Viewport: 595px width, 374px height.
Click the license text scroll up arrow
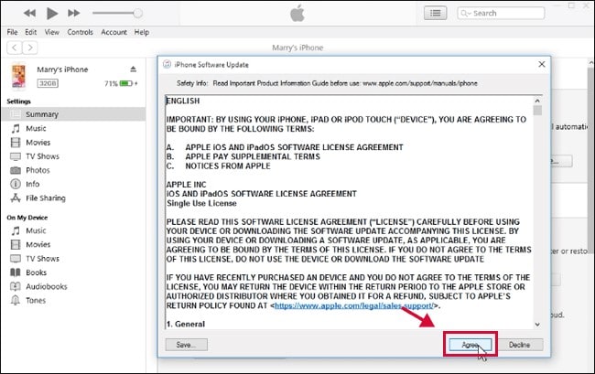[537, 101]
